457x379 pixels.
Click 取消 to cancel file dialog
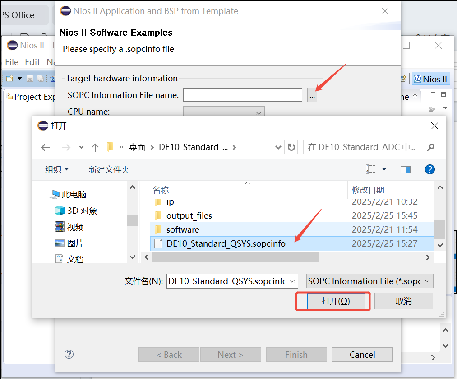[x=404, y=301]
